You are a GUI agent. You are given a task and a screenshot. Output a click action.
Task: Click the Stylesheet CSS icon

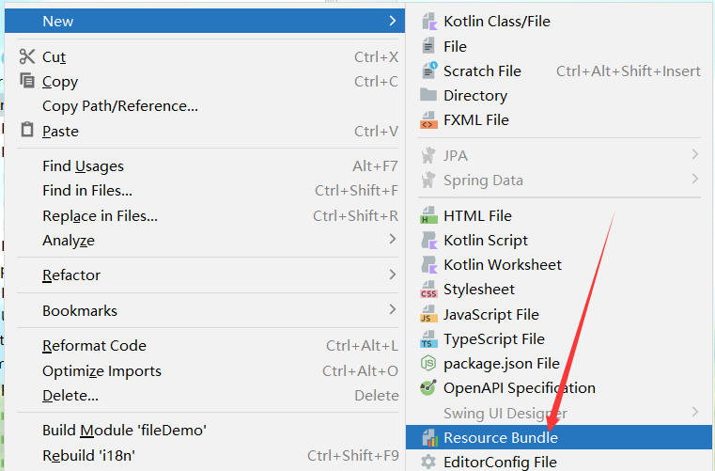pos(428,290)
